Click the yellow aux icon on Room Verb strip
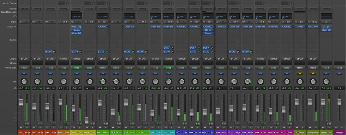This screenshot has width=346, height=135. tap(313, 74)
